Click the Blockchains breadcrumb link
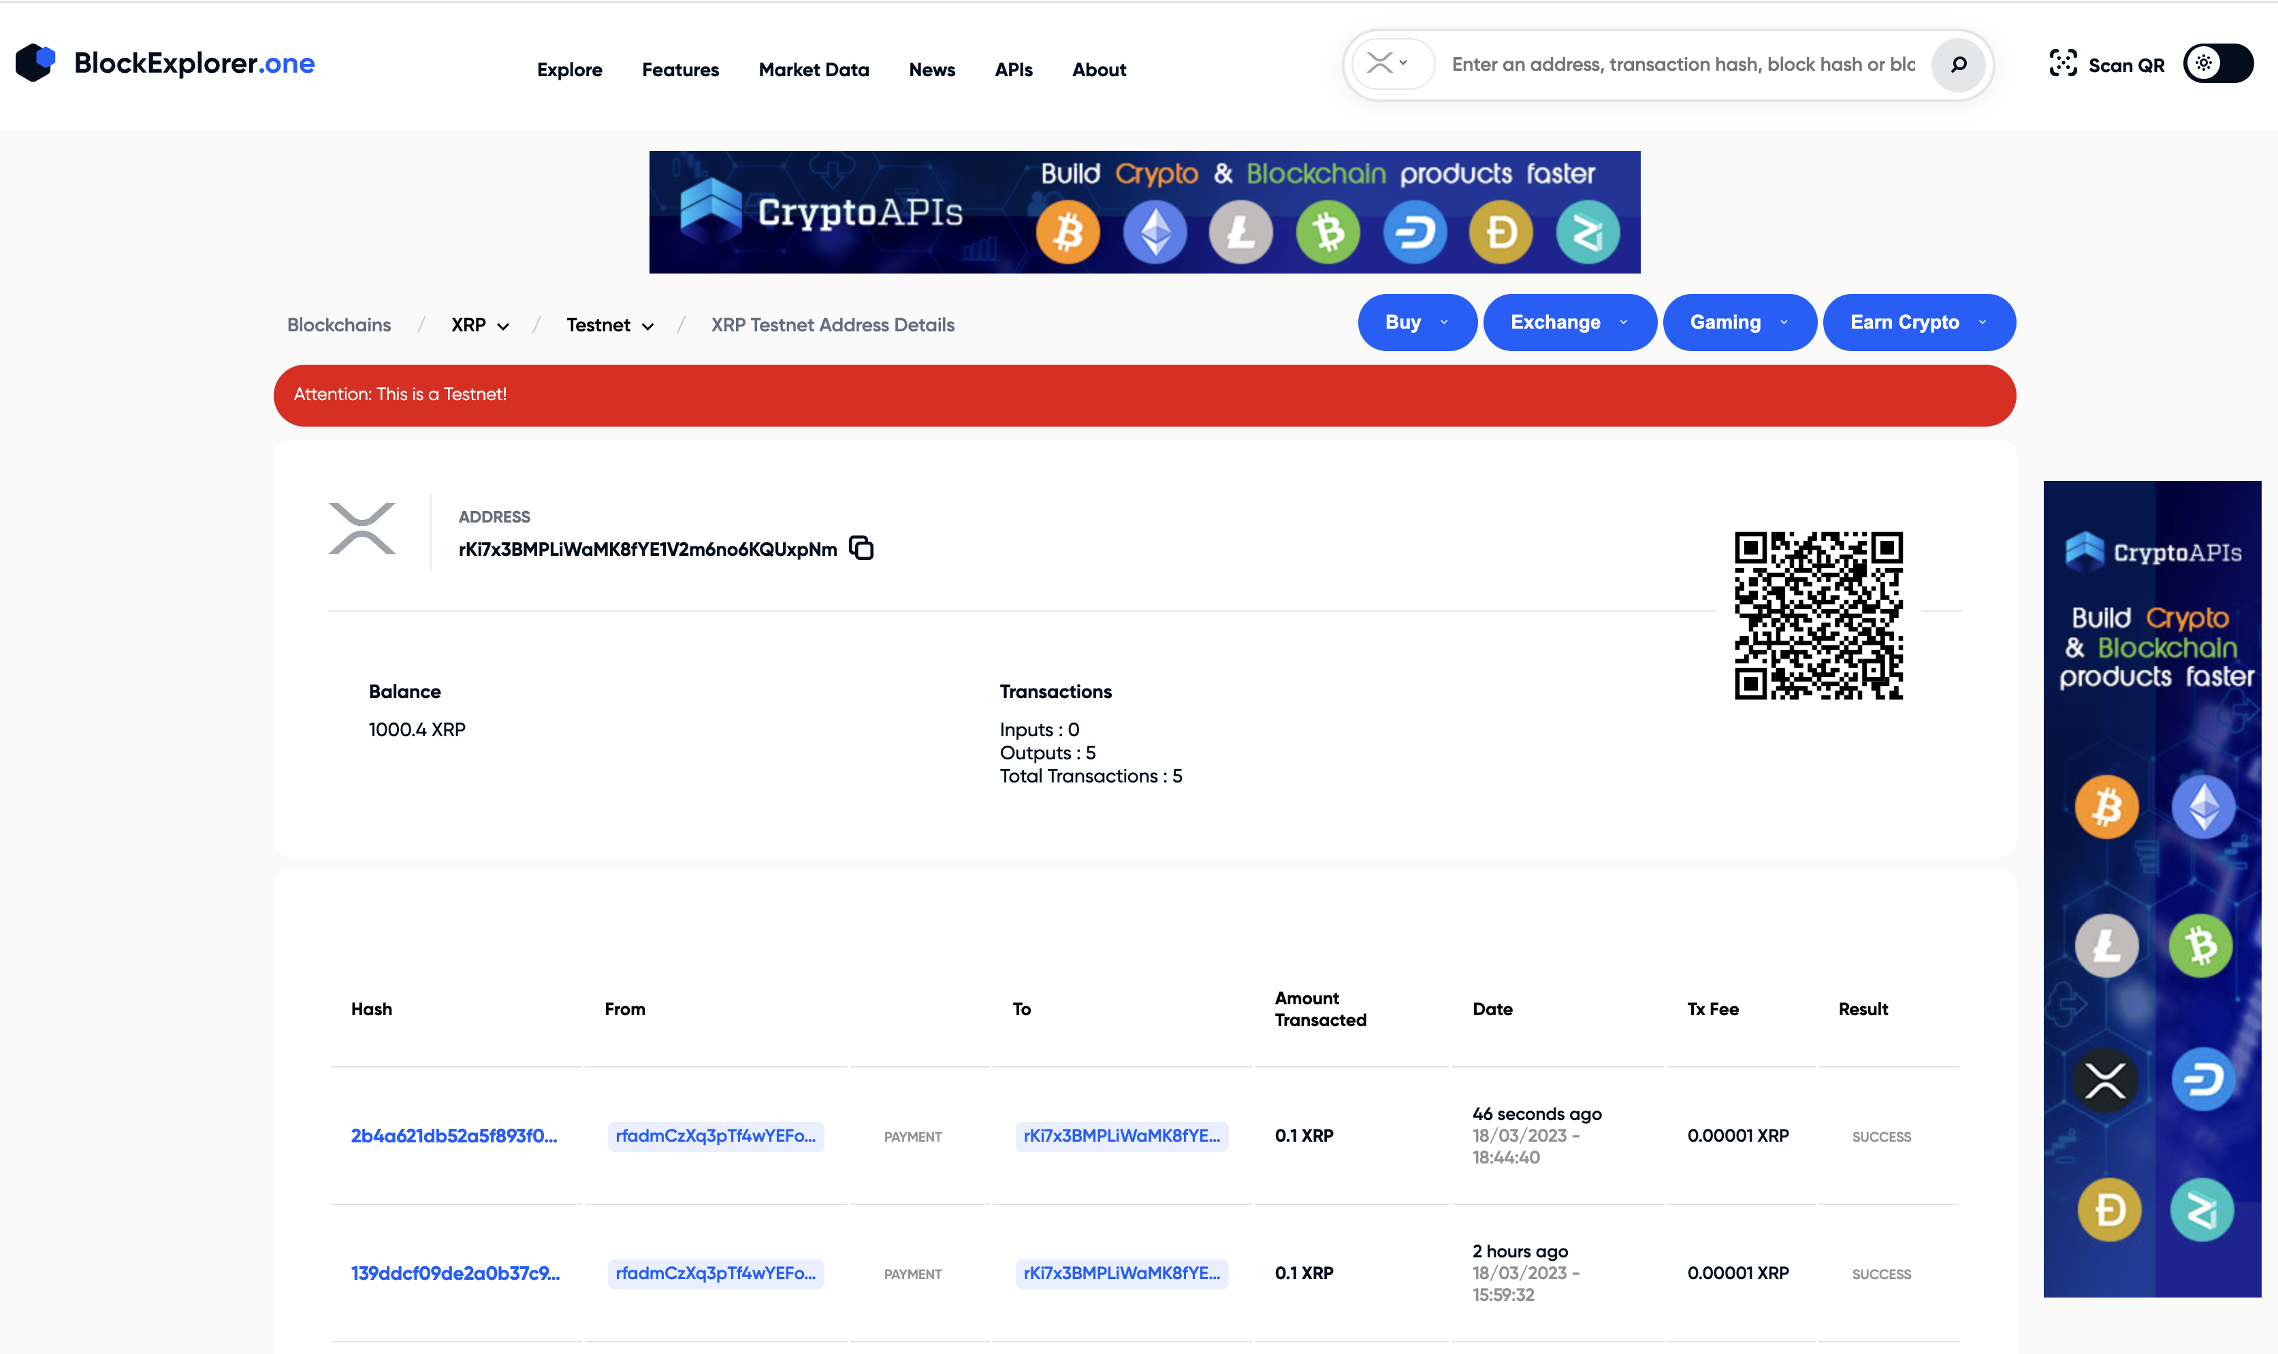Viewport: 2278px width, 1354px height. pos(338,326)
